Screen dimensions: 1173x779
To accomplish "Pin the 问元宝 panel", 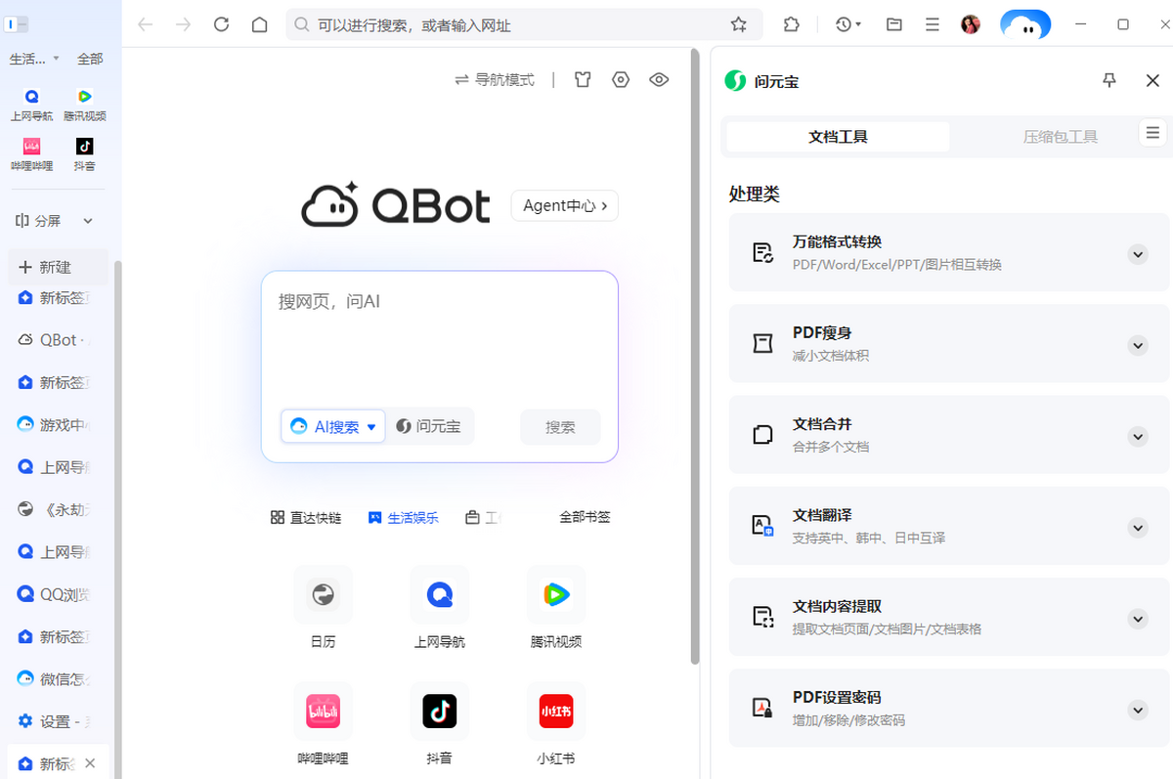I will (1109, 81).
